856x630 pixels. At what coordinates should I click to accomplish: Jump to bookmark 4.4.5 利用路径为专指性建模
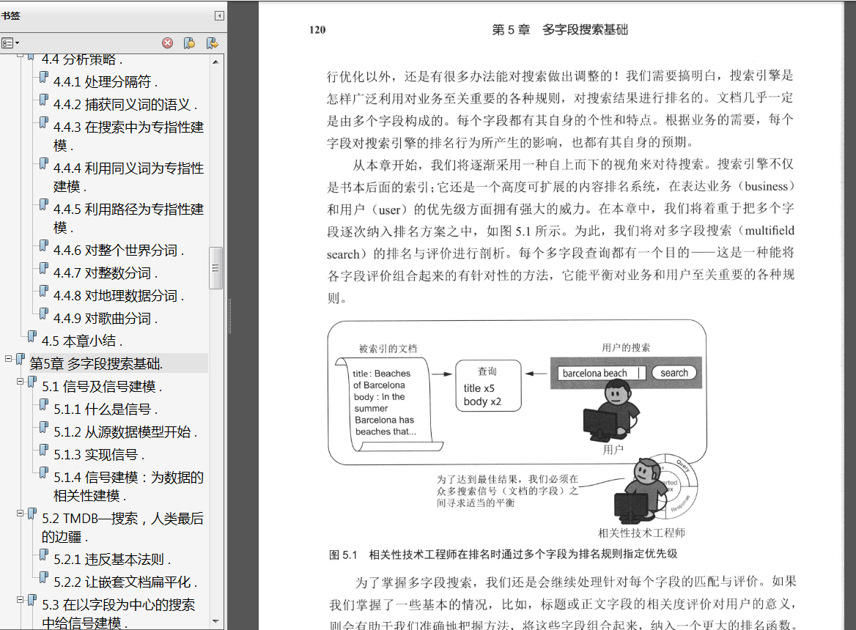pyautogui.click(x=128, y=218)
